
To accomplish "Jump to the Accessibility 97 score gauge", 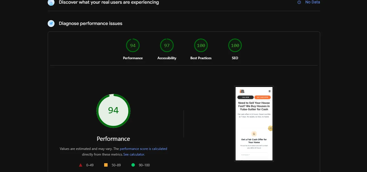I will 167,46.
